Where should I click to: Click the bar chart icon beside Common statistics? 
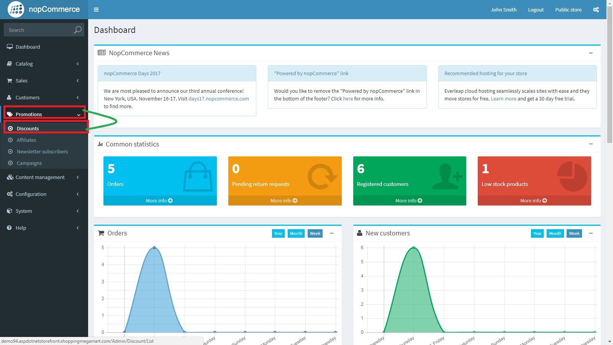(x=100, y=144)
